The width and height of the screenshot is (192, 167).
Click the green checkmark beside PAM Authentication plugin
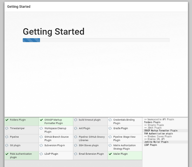(x=7, y=154)
